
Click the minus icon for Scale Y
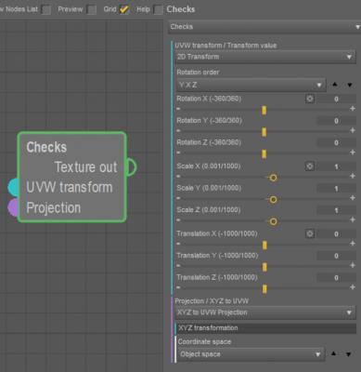(178, 198)
